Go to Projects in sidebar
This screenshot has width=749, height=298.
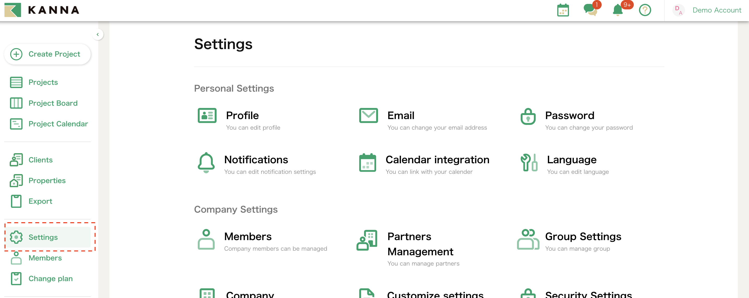tap(43, 82)
